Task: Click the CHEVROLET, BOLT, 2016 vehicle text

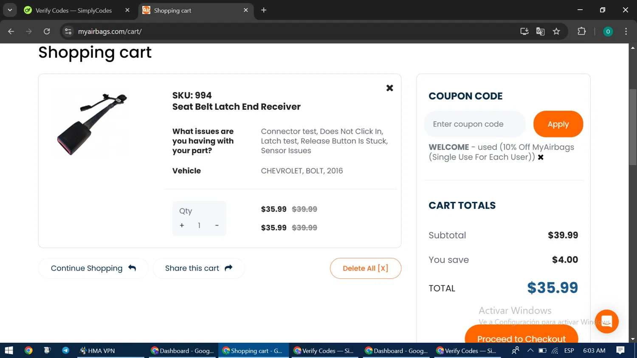Action: click(x=302, y=171)
